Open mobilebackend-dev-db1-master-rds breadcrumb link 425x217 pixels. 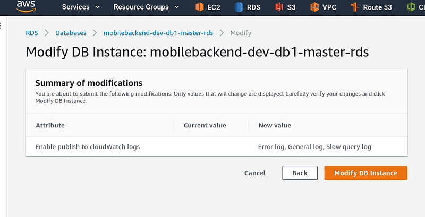coord(158,33)
